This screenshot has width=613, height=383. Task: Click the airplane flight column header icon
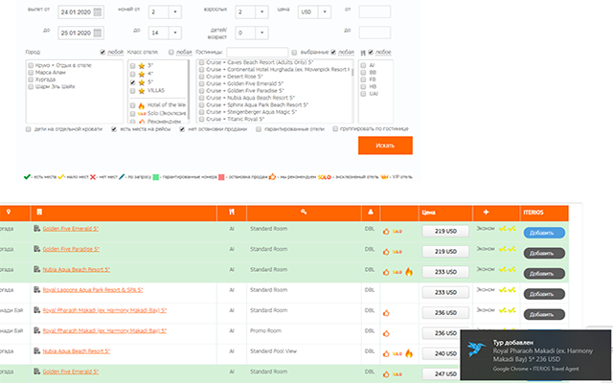(486, 212)
